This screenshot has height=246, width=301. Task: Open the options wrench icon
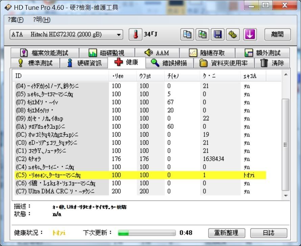coord(233,34)
